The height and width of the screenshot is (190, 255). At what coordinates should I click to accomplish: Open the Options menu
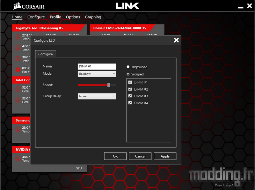pos(73,17)
